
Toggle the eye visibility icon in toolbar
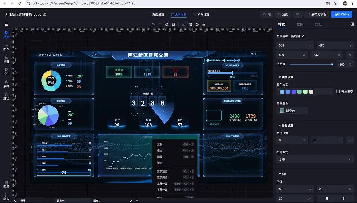click(x=204, y=24)
